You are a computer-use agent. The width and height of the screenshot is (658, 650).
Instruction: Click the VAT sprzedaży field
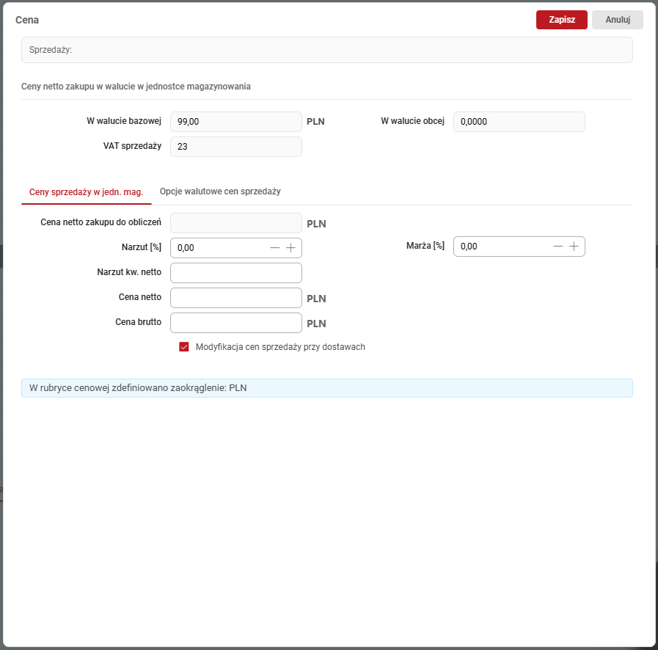[235, 147]
